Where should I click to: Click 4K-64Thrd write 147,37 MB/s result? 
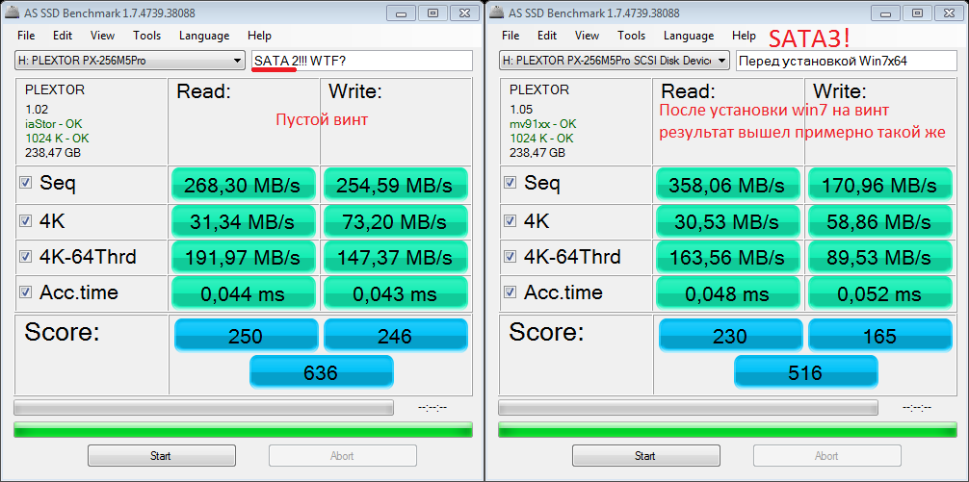click(x=396, y=257)
